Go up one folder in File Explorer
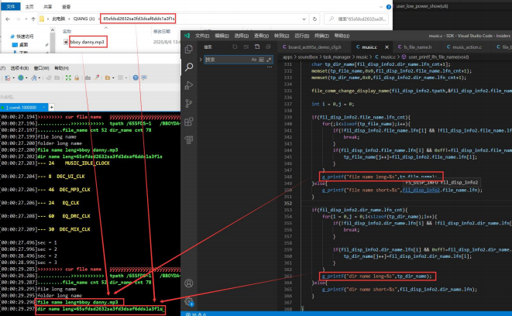The width and height of the screenshot is (512, 316). 33,19
